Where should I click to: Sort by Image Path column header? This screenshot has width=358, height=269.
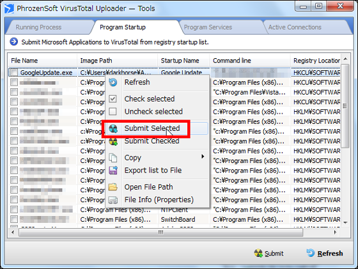tap(118, 61)
